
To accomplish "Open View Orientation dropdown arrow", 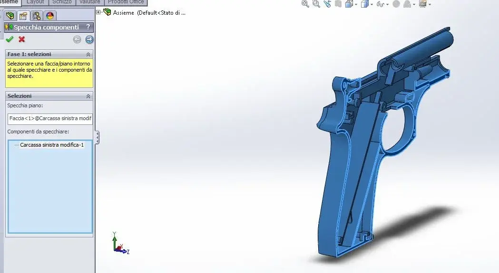I will pos(356,4).
